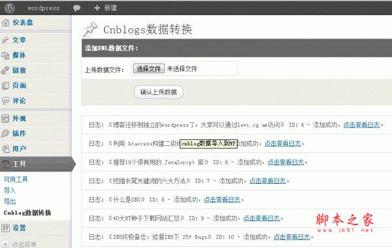This screenshot has height=248, width=392.
Task: Open the wordpress site name menu
Action: [44, 8]
